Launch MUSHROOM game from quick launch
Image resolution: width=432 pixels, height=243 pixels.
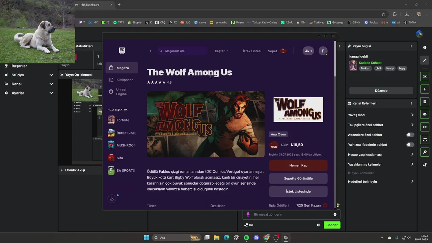coord(122,145)
